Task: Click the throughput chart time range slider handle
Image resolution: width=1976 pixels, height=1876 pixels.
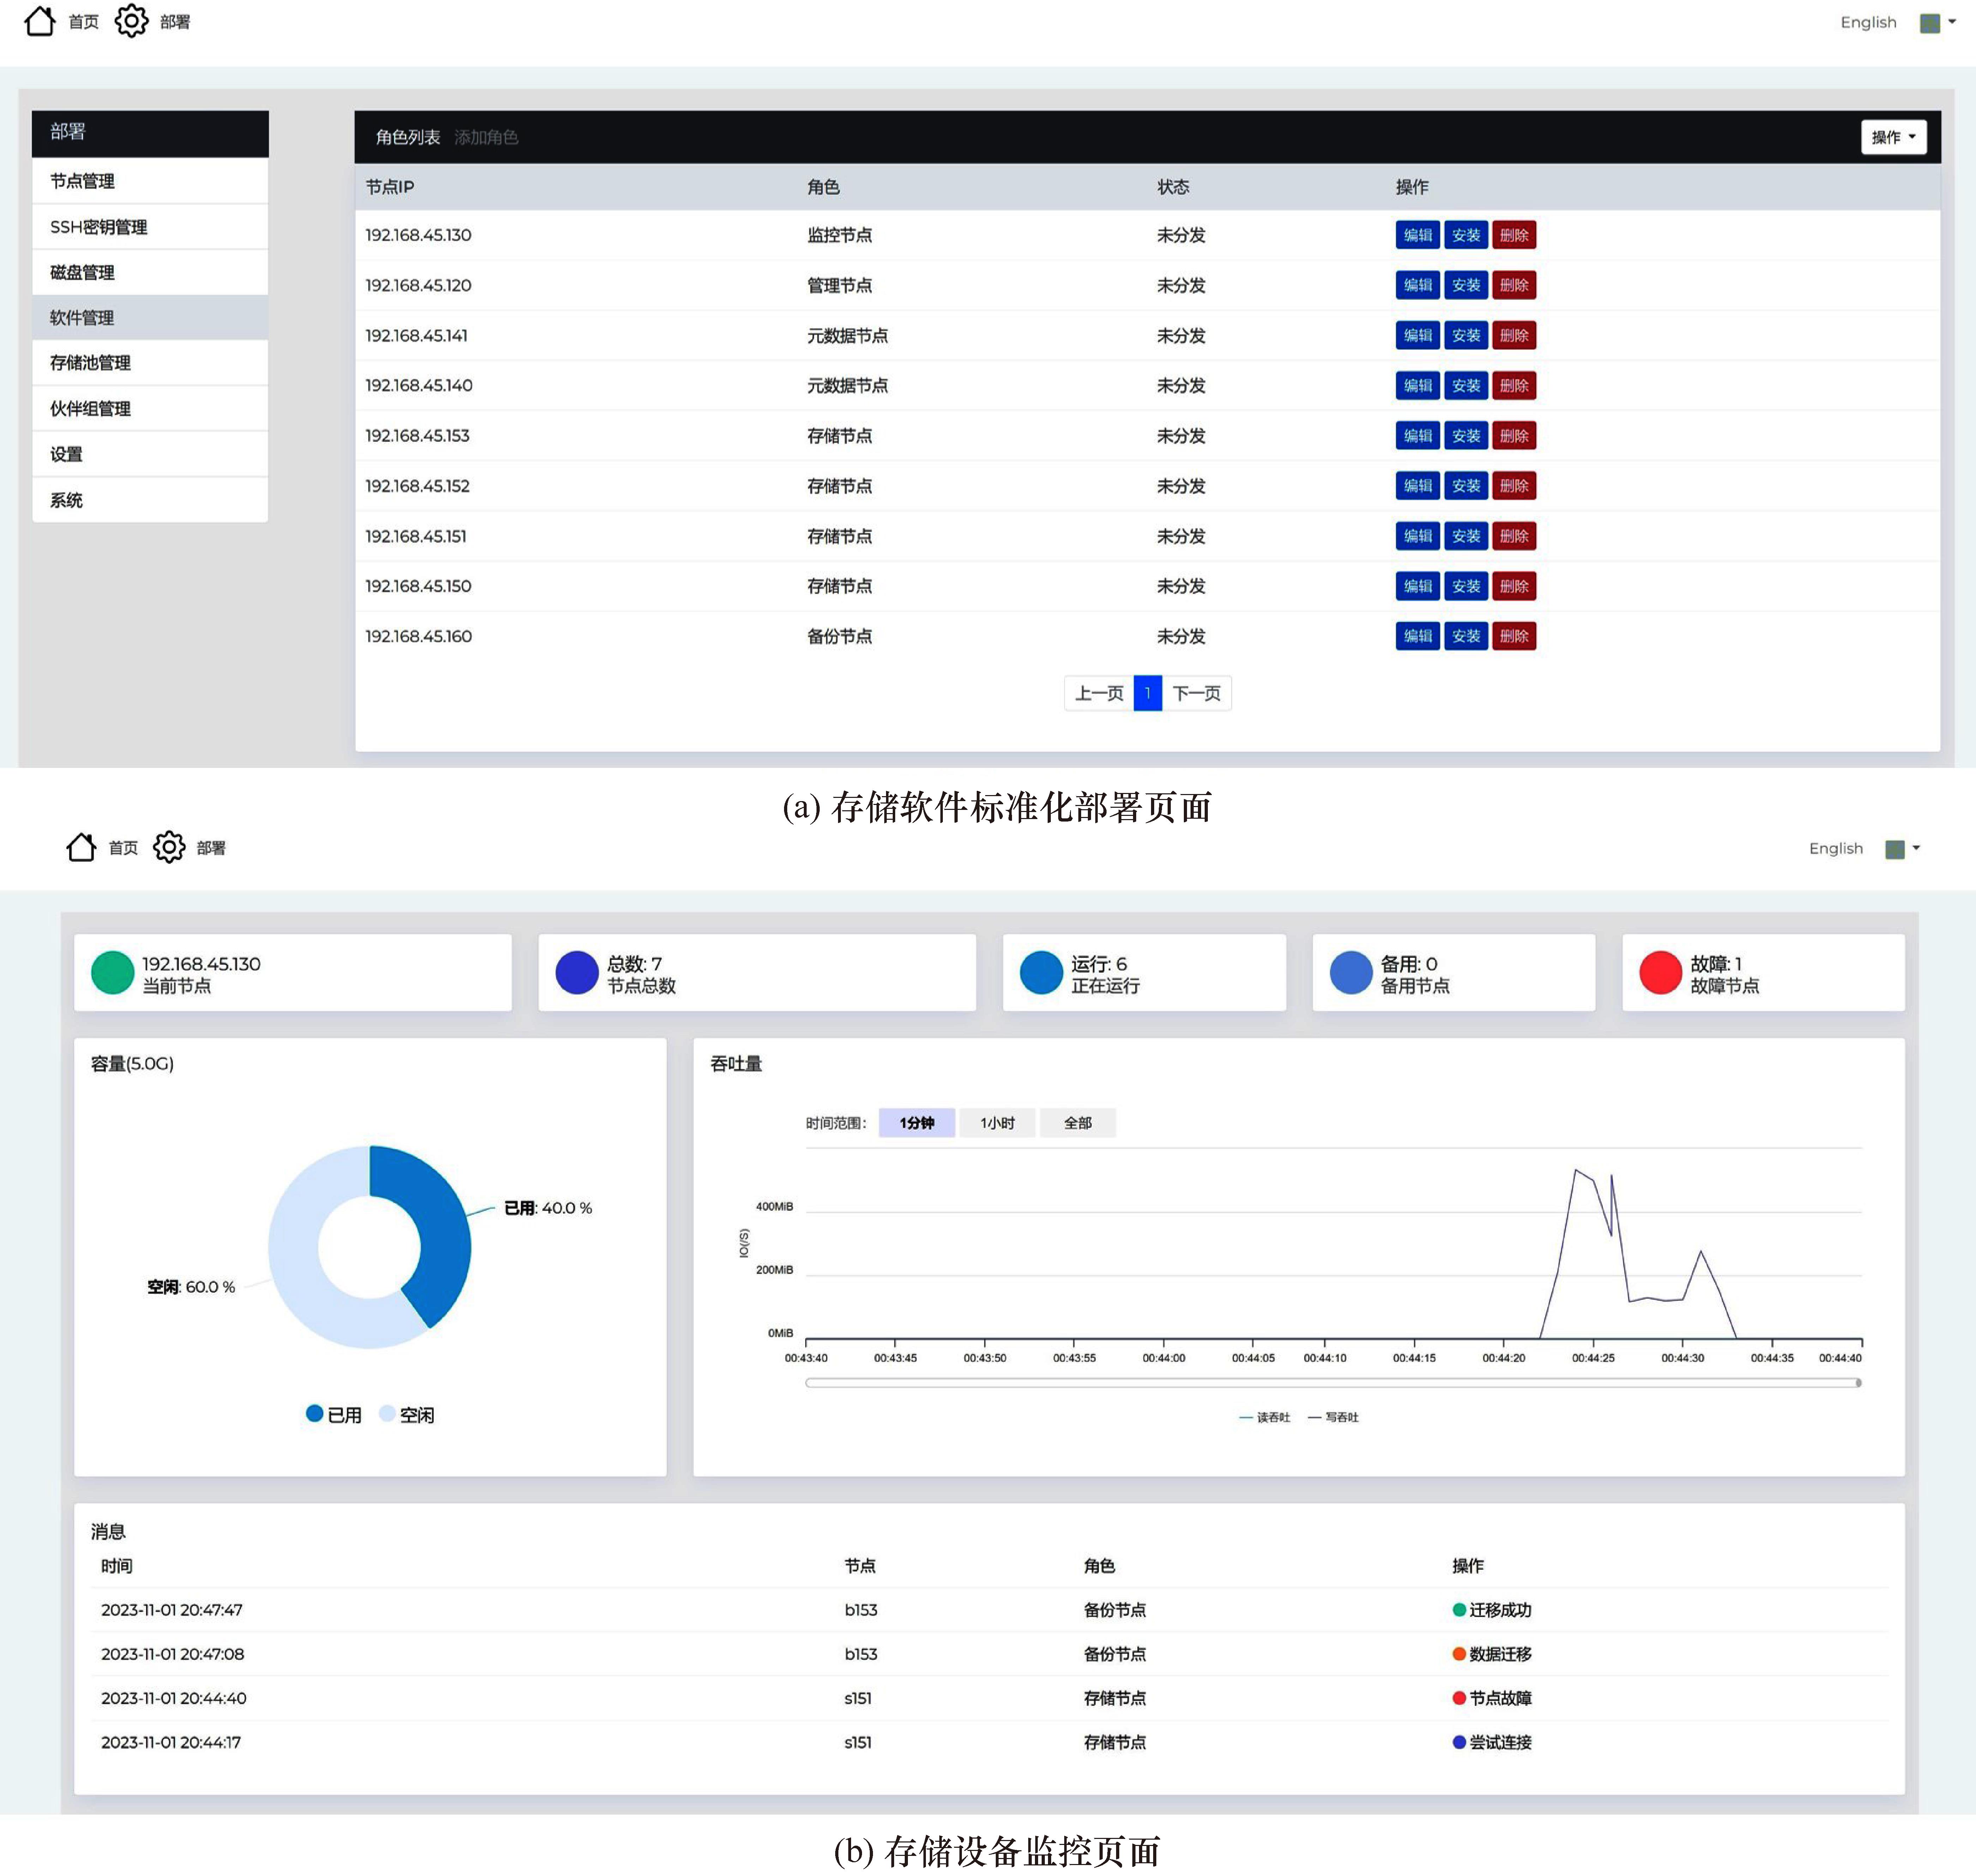Action: 1858,1383
